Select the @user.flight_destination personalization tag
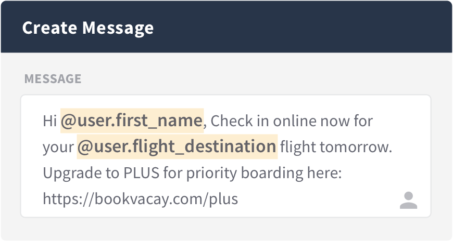 click(x=177, y=146)
